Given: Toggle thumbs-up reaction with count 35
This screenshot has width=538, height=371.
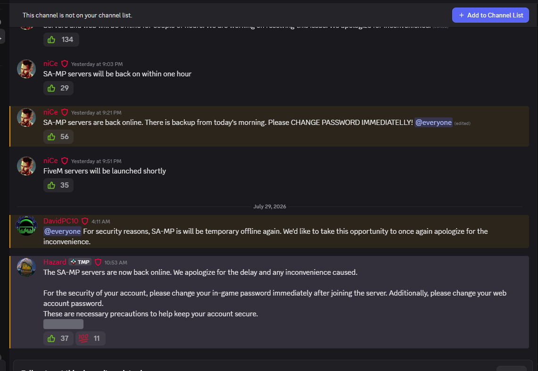Looking at the screenshot, I should coord(58,185).
